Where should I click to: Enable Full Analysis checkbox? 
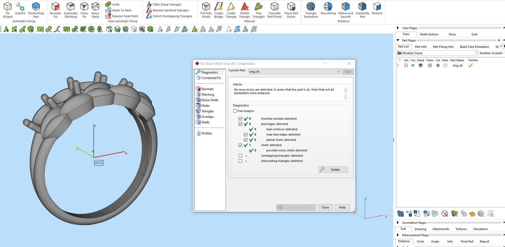pyautogui.click(x=235, y=111)
